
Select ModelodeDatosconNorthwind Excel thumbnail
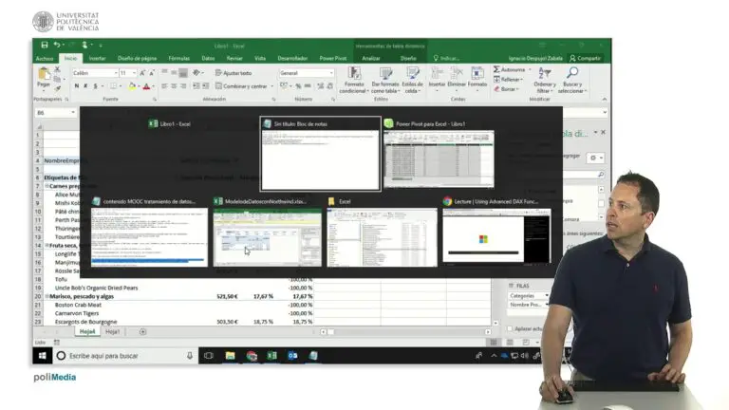[267, 237]
